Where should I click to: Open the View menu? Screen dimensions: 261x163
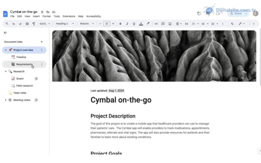coord(27,16)
